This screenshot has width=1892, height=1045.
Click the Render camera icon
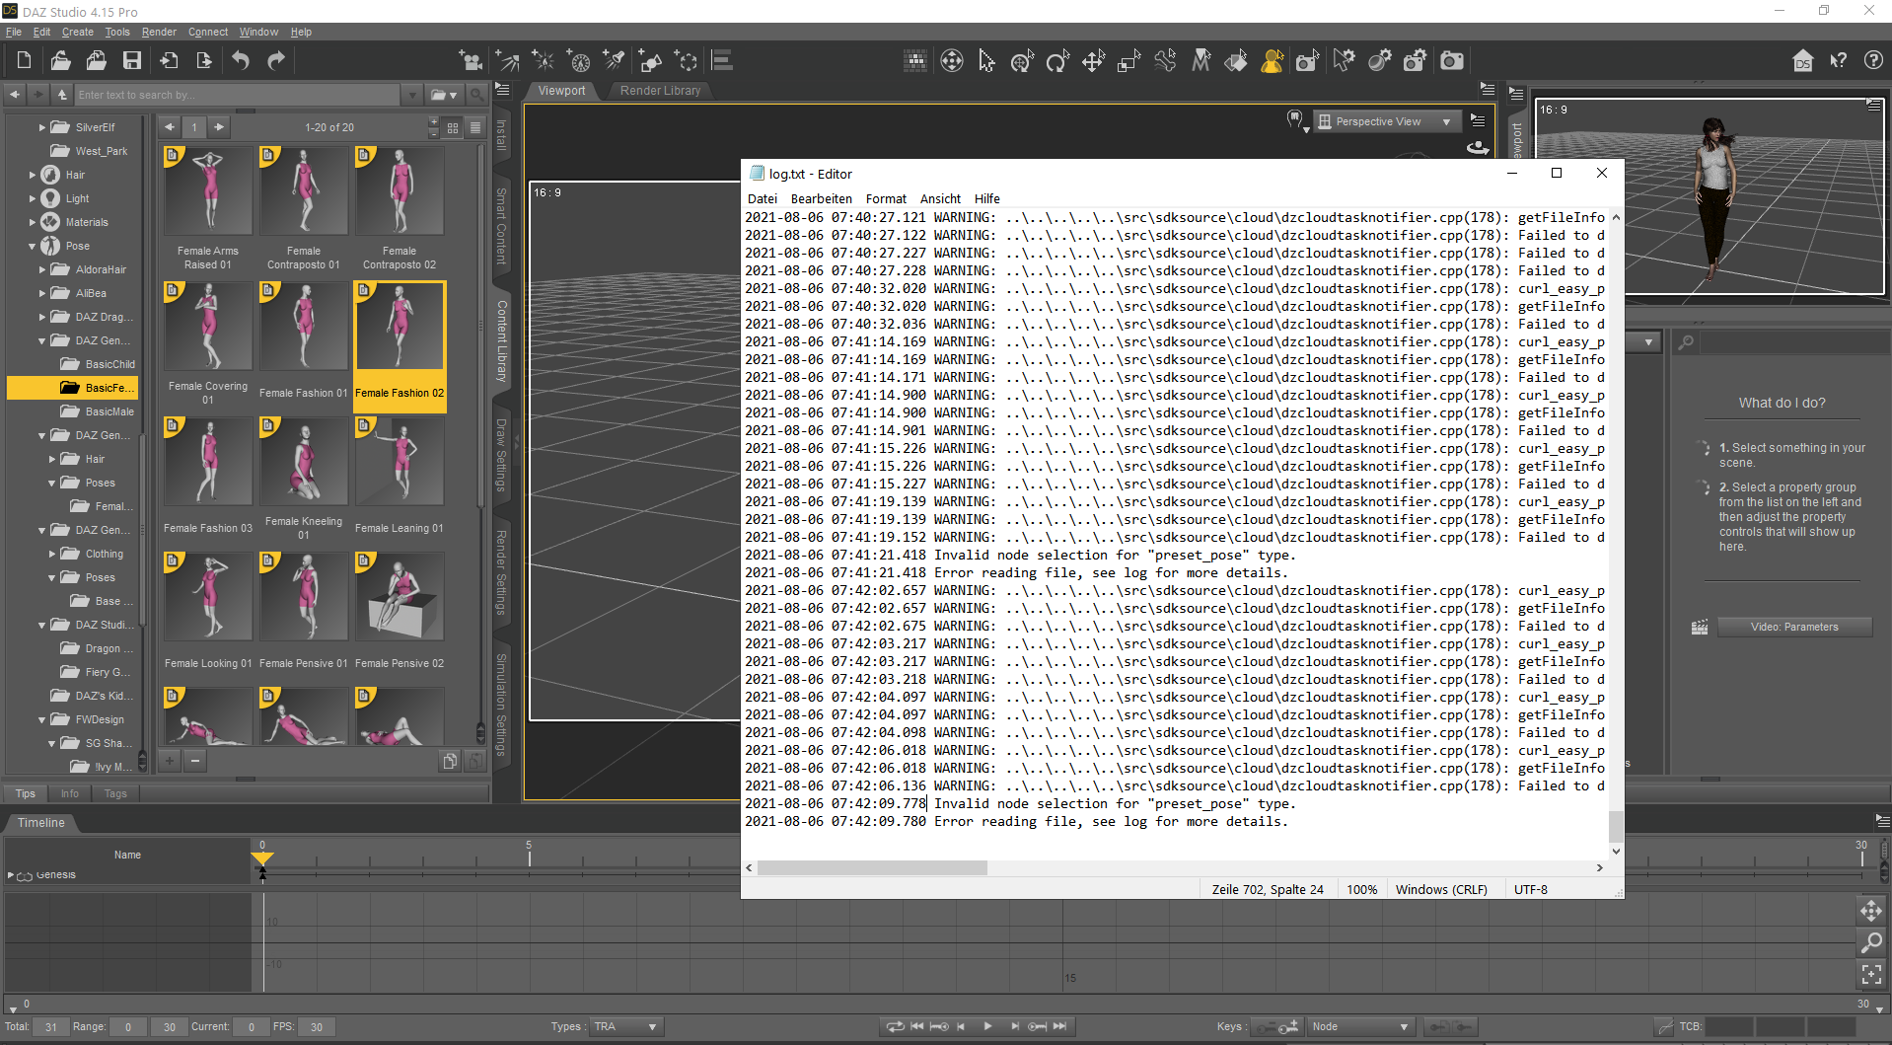[x=1452, y=62]
